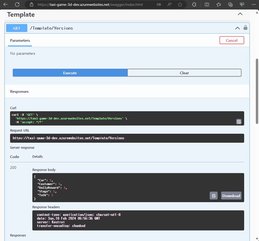Copy the response body to clipboard
Screen dimensions: 259x241
tap(214, 196)
